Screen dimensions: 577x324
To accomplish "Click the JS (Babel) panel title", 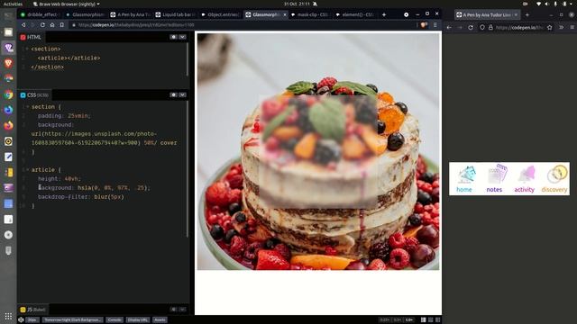I will pos(33,310).
